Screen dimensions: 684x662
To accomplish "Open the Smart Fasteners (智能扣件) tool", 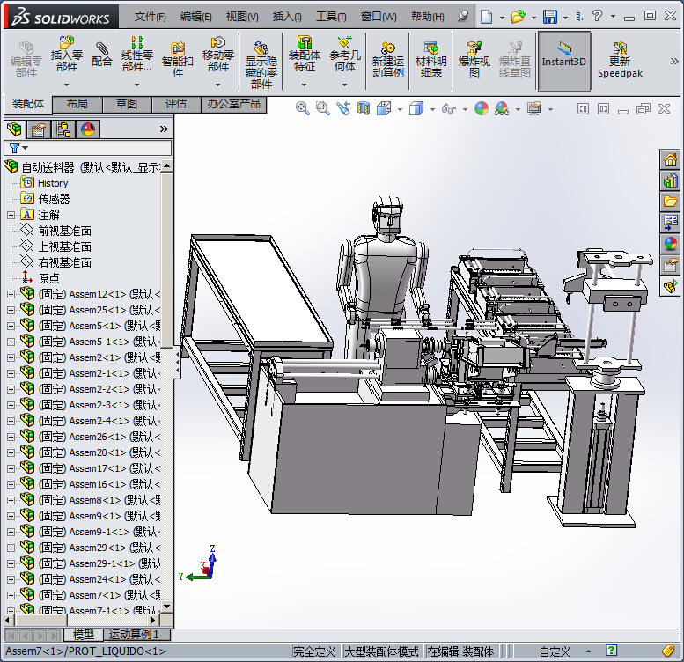I will pos(177,58).
